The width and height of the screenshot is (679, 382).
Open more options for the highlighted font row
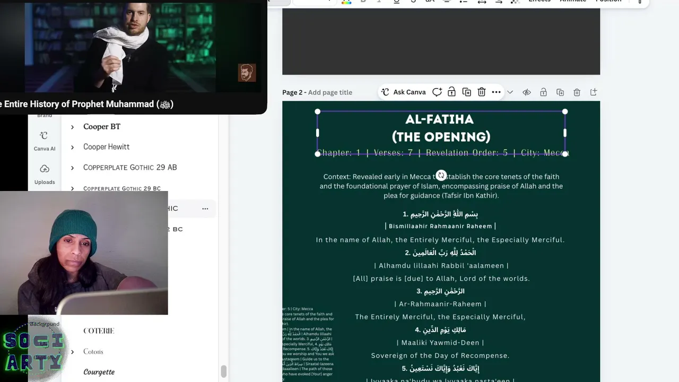pos(205,209)
